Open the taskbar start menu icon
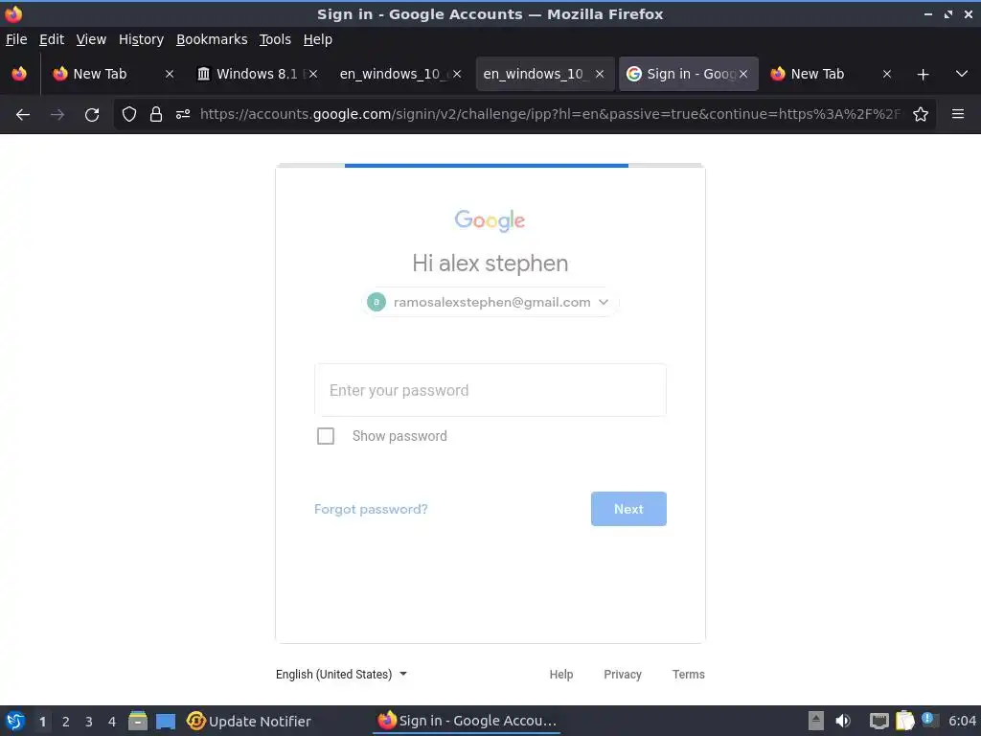 [15, 721]
